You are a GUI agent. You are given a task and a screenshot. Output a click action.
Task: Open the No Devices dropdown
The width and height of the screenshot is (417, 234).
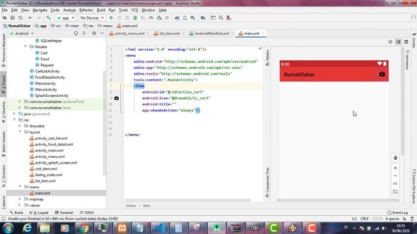(x=92, y=18)
